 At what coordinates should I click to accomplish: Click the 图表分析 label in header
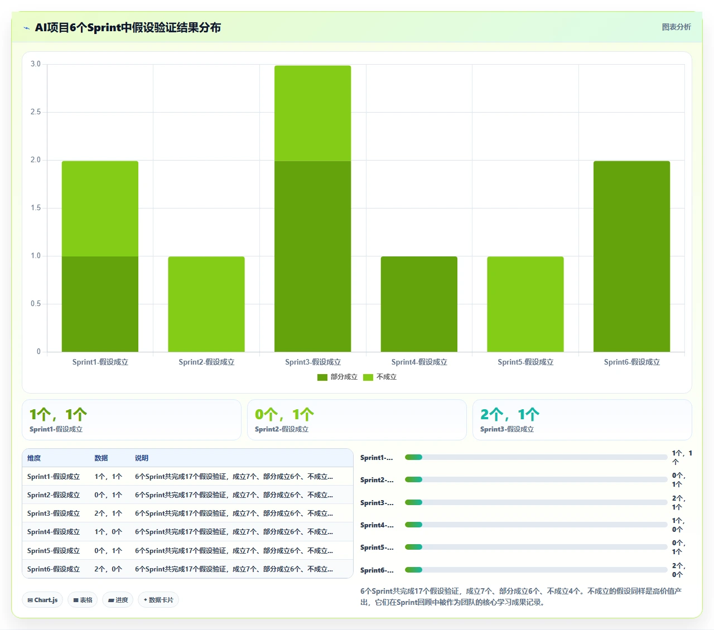tap(676, 27)
